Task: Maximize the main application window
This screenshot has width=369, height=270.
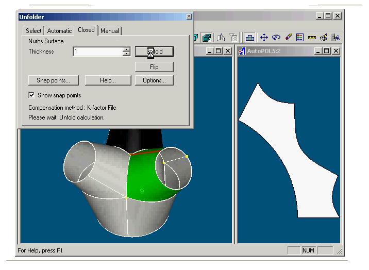Action: point(328,16)
